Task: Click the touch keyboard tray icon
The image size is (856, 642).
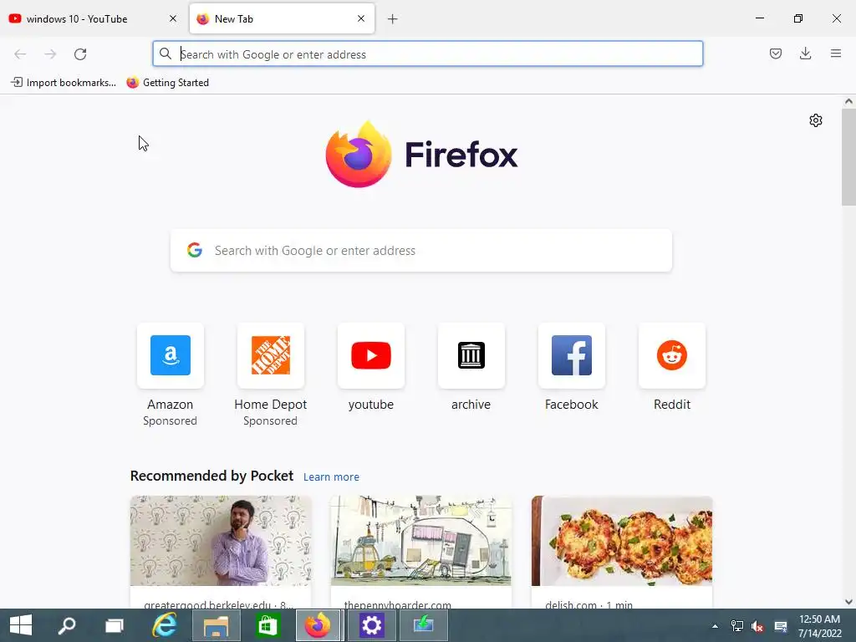Action: (x=781, y=626)
